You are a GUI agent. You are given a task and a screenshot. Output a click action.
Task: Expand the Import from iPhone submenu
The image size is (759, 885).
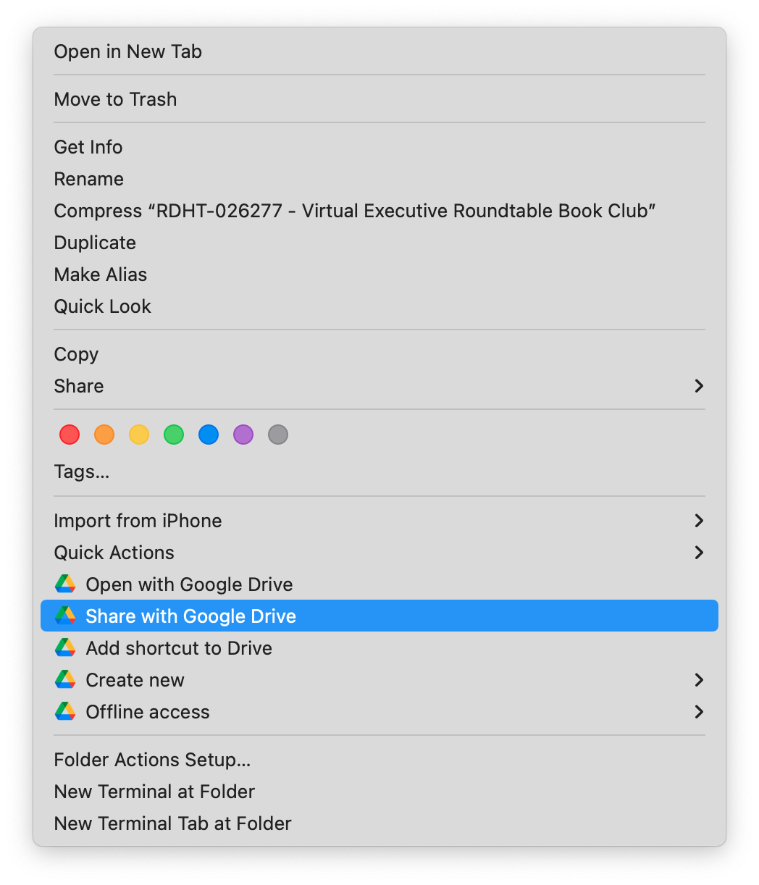point(698,521)
